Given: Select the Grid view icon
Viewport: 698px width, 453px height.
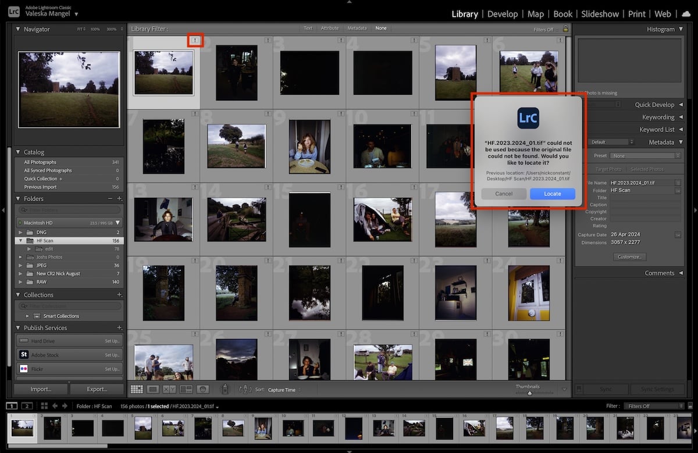Looking at the screenshot, I should [138, 390].
